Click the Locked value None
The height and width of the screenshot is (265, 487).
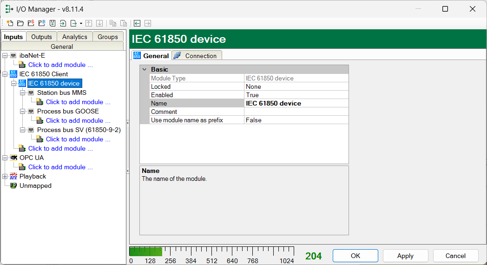click(296, 86)
